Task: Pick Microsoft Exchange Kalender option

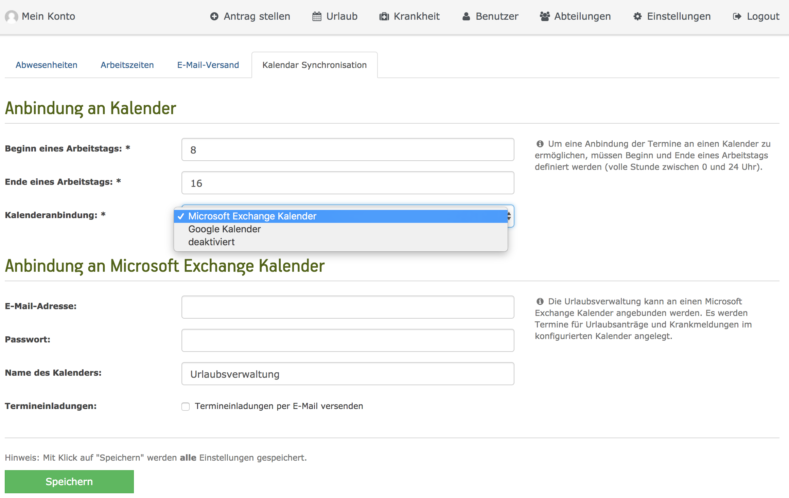Action: click(x=252, y=216)
